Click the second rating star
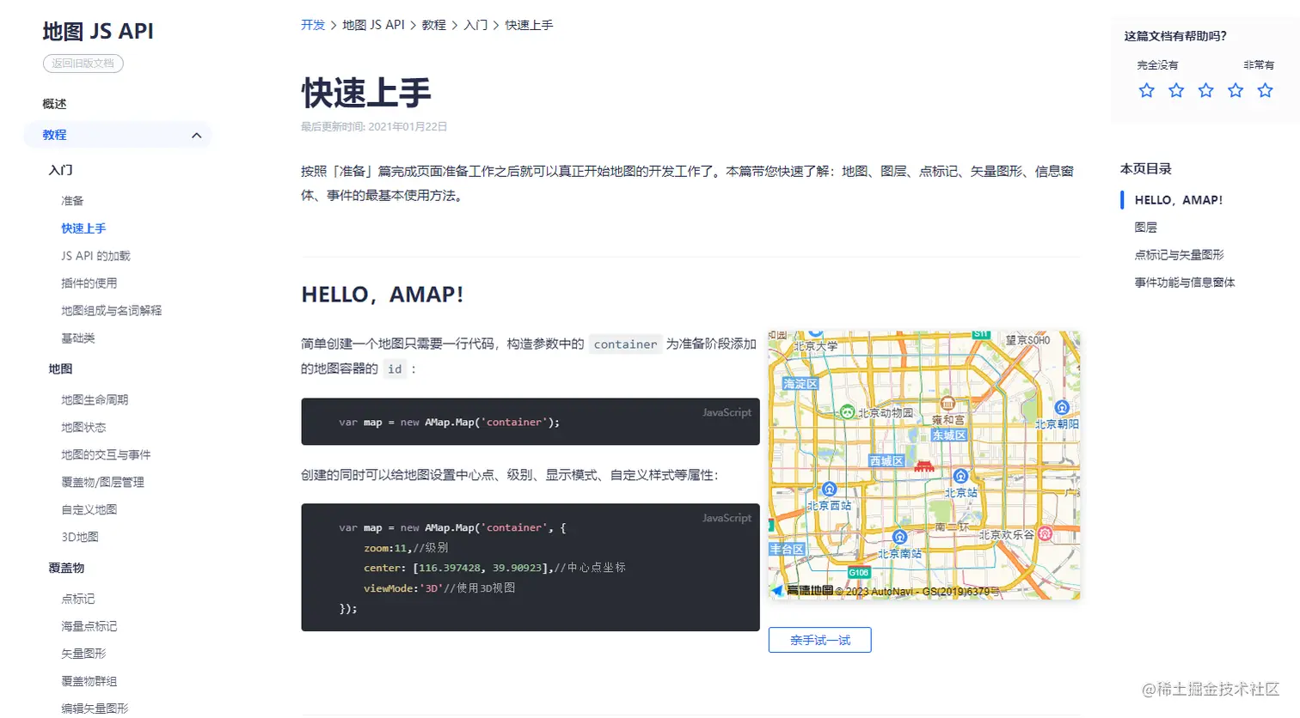 click(x=1176, y=90)
